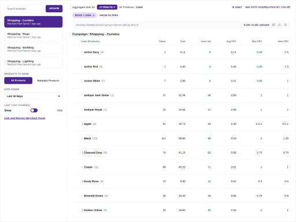Click the Golden Yellow row name

tap(93, 210)
